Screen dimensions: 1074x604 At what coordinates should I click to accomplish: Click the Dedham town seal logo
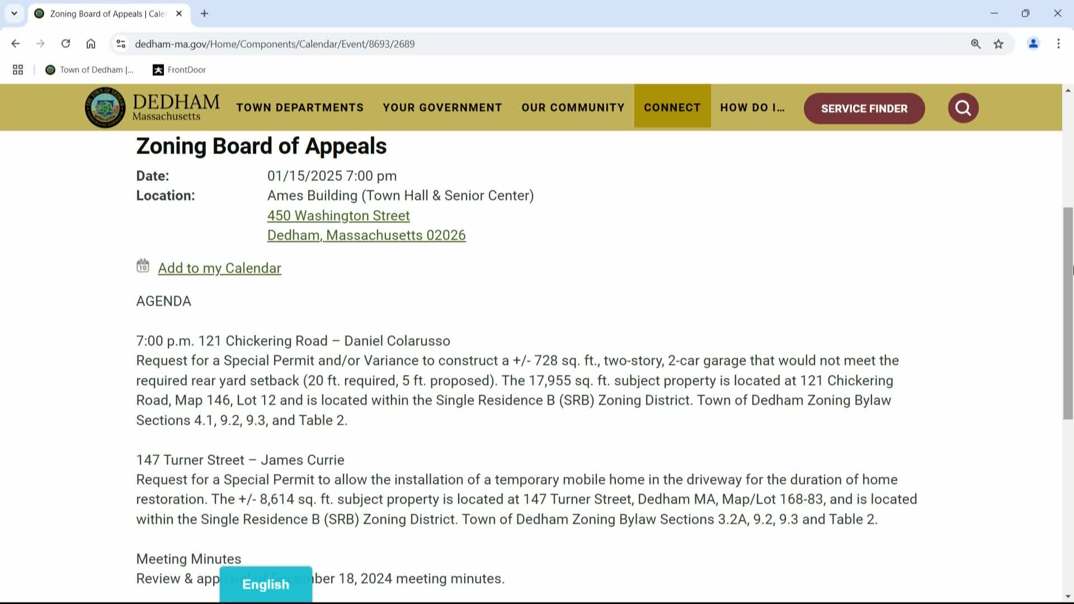pyautogui.click(x=105, y=107)
